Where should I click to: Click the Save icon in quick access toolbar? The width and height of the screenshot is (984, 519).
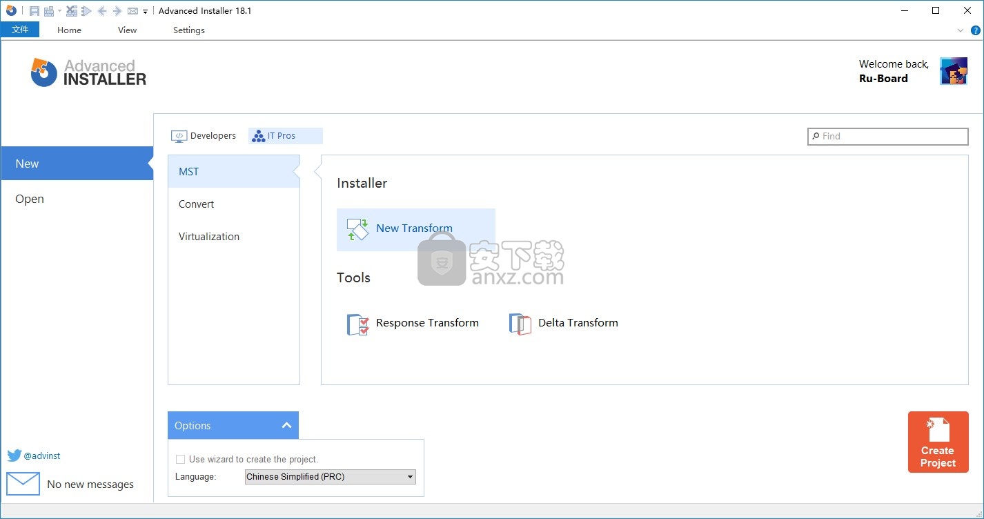[x=35, y=11]
